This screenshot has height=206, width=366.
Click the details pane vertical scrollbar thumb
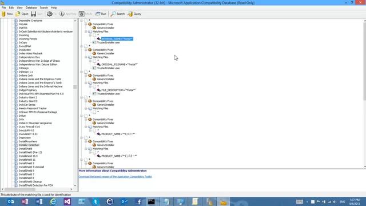[365, 62]
